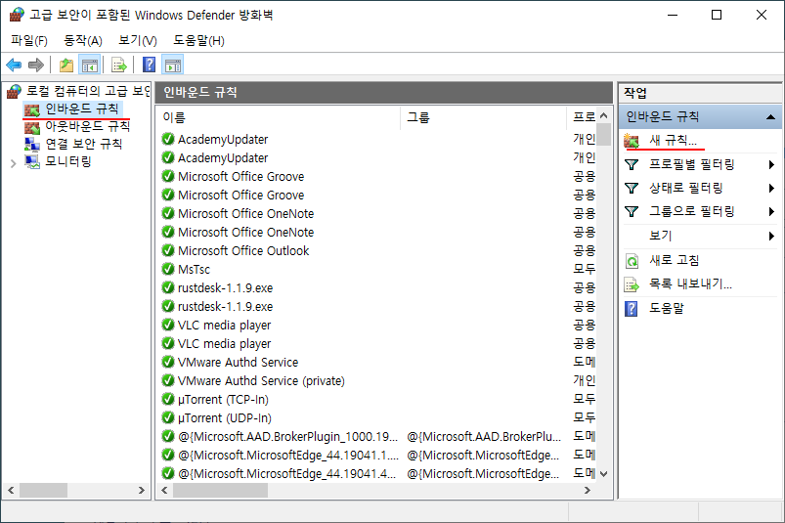
Task: Click the rules list vertical scrollbar up arrow
Action: [604, 116]
